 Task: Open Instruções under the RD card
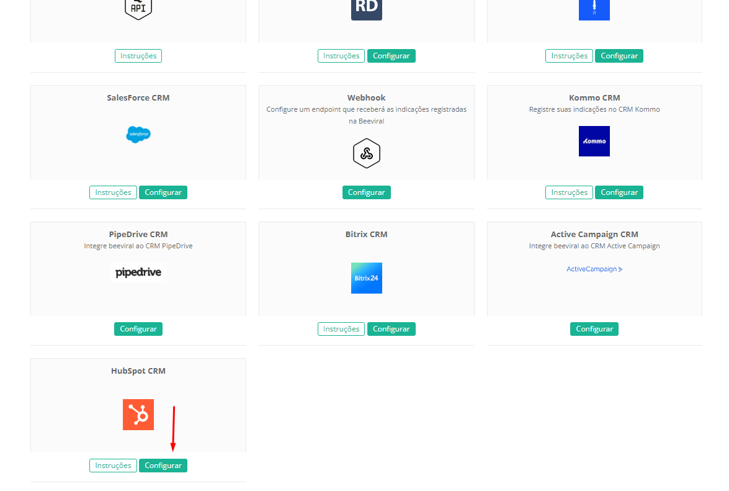pyautogui.click(x=341, y=56)
